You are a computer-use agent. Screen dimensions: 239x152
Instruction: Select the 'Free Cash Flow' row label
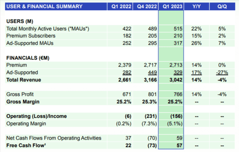[x=26, y=145]
